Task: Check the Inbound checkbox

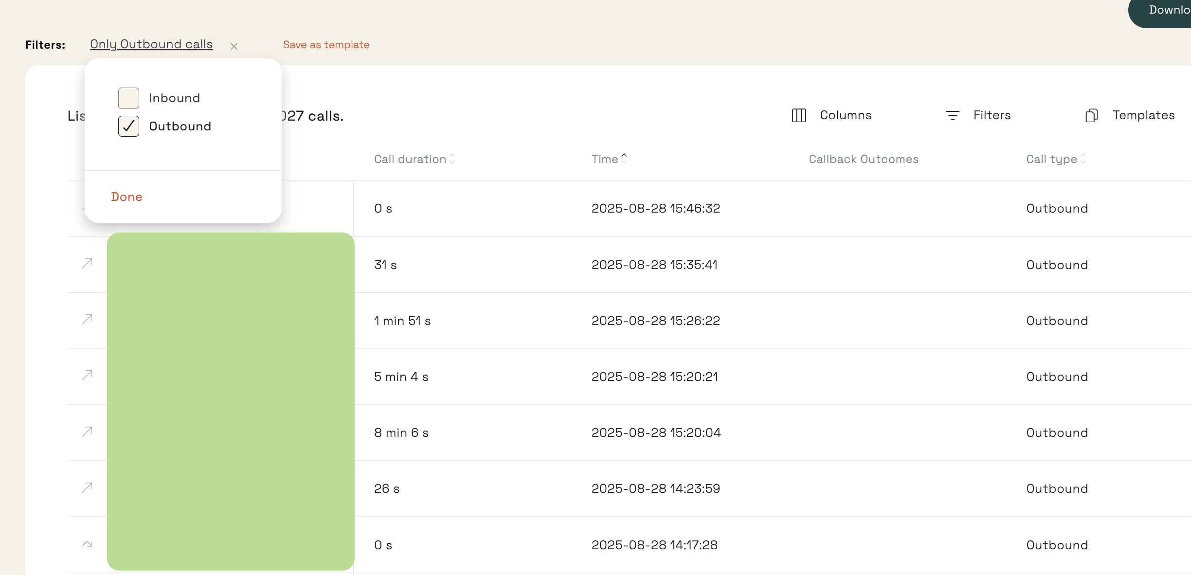Action: pos(128,98)
